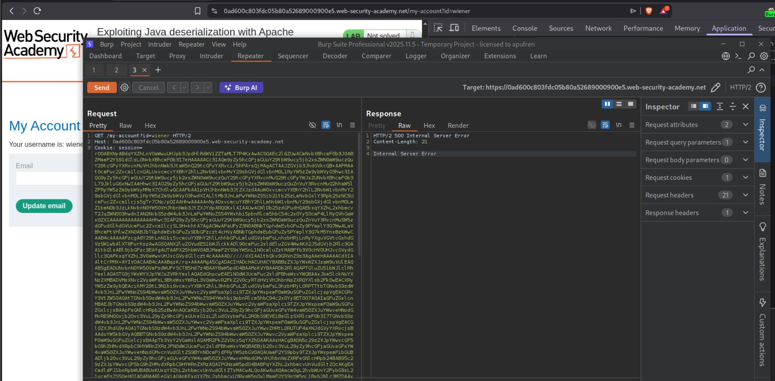The width and height of the screenshot is (775, 381).
Task: Toggle show newline characters in response
Action: [619, 125]
